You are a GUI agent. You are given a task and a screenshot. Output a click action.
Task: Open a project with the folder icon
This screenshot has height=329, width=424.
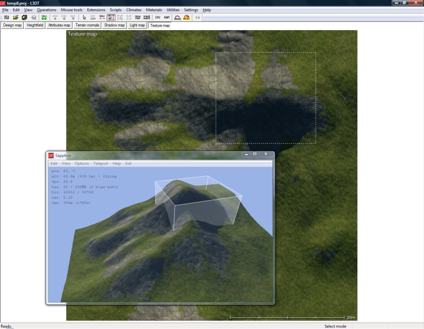[x=15, y=17]
